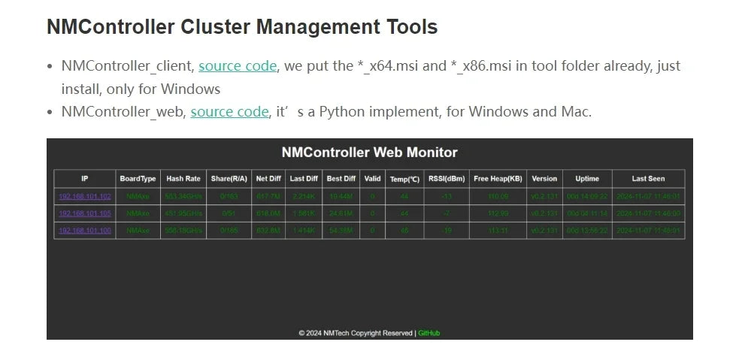Click Free Heap value 112.99
This screenshot has width=739, height=357.
498,213
